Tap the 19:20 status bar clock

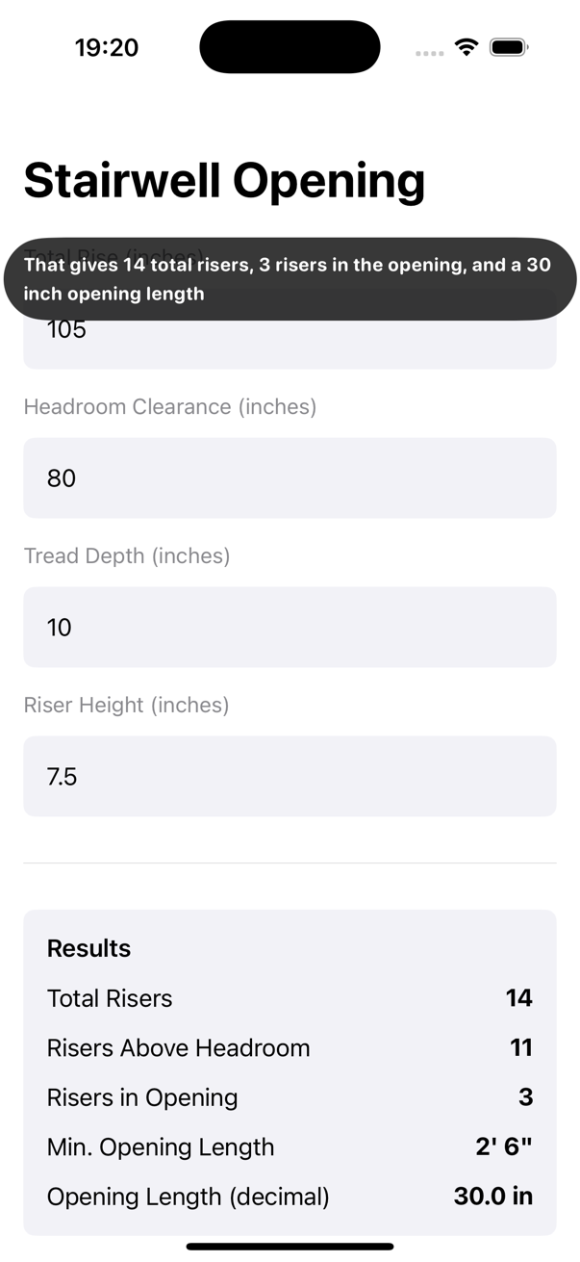pos(107,47)
